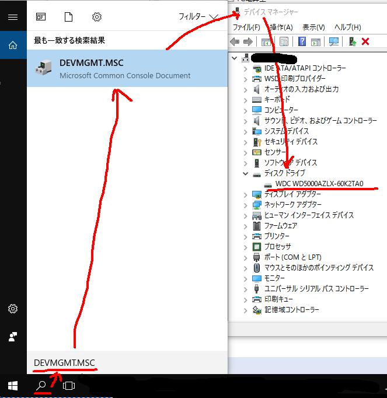Select 記憶域コントローラー item
387x398 pixels.
tap(292, 309)
